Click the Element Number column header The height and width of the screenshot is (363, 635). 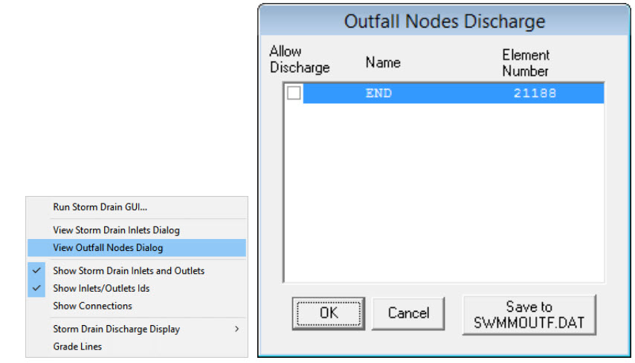[525, 63]
